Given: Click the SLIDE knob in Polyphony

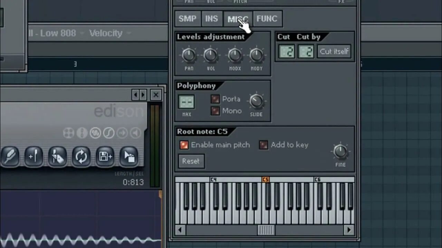Looking at the screenshot, I should click(256, 101).
